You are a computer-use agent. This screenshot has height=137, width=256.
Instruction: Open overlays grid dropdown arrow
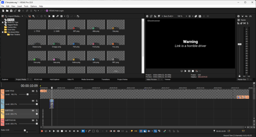(x=193, y=16)
